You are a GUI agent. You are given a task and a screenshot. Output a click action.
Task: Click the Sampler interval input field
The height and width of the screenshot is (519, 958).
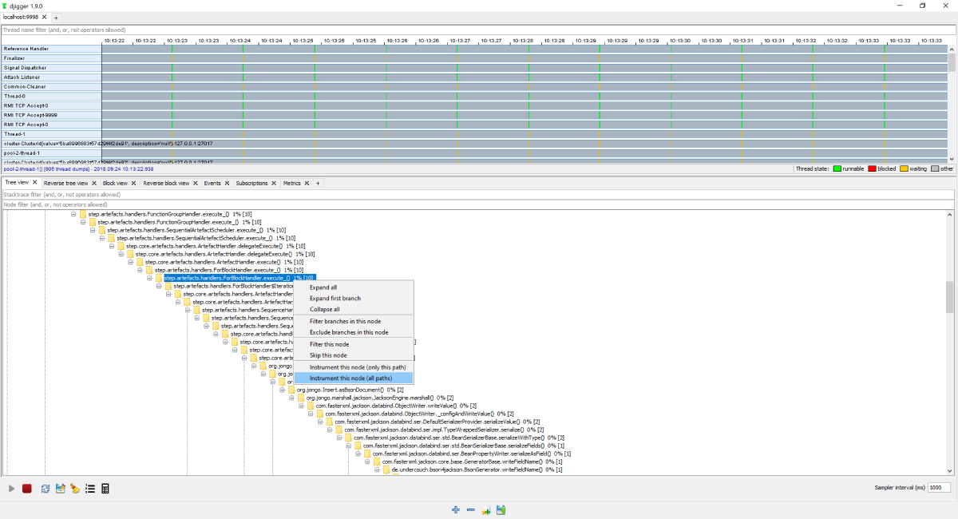pos(940,488)
